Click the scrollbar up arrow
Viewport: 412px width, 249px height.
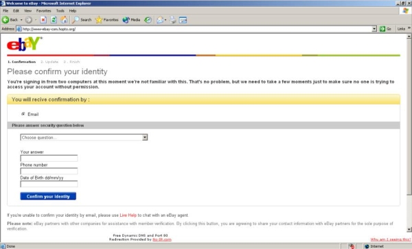409,37
